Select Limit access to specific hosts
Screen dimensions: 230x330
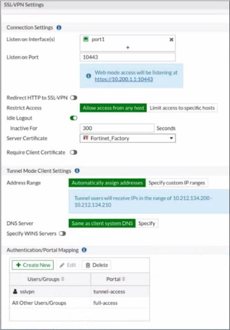182,108
